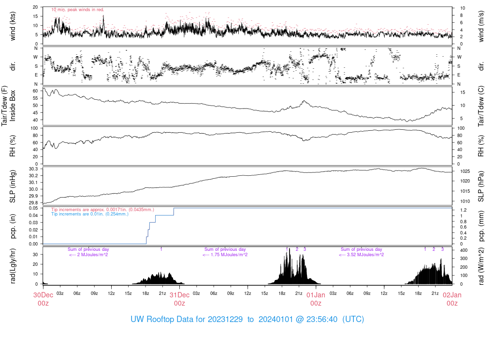495x339 pixels.
Task: Click the SLP (inHg) axis label
Action: tap(13, 186)
